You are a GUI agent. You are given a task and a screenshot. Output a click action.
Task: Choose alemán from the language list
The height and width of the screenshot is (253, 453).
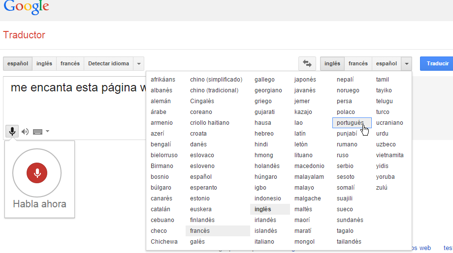coord(161,101)
